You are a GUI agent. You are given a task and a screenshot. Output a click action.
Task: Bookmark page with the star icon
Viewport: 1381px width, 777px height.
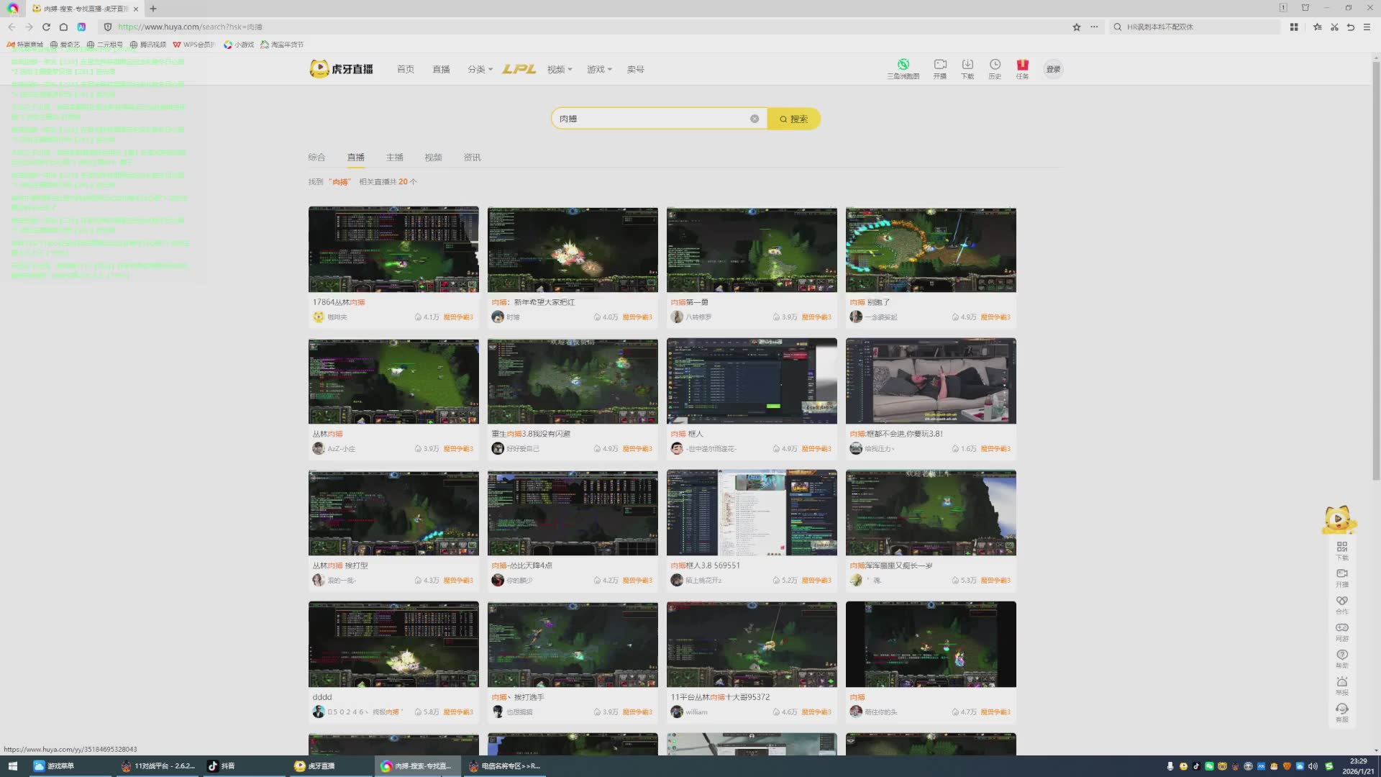[x=1077, y=27]
